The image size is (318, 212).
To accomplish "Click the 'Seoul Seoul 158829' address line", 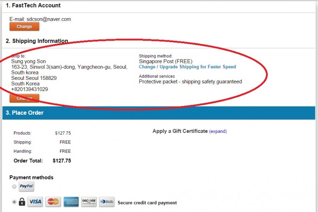I will [x=34, y=78].
